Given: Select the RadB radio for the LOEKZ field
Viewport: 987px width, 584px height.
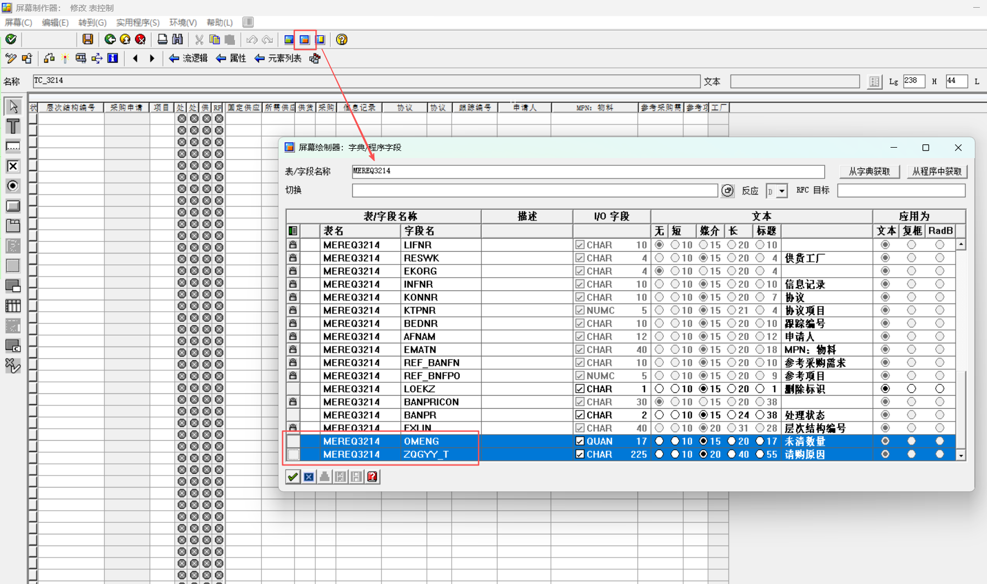Looking at the screenshot, I should [x=940, y=388].
